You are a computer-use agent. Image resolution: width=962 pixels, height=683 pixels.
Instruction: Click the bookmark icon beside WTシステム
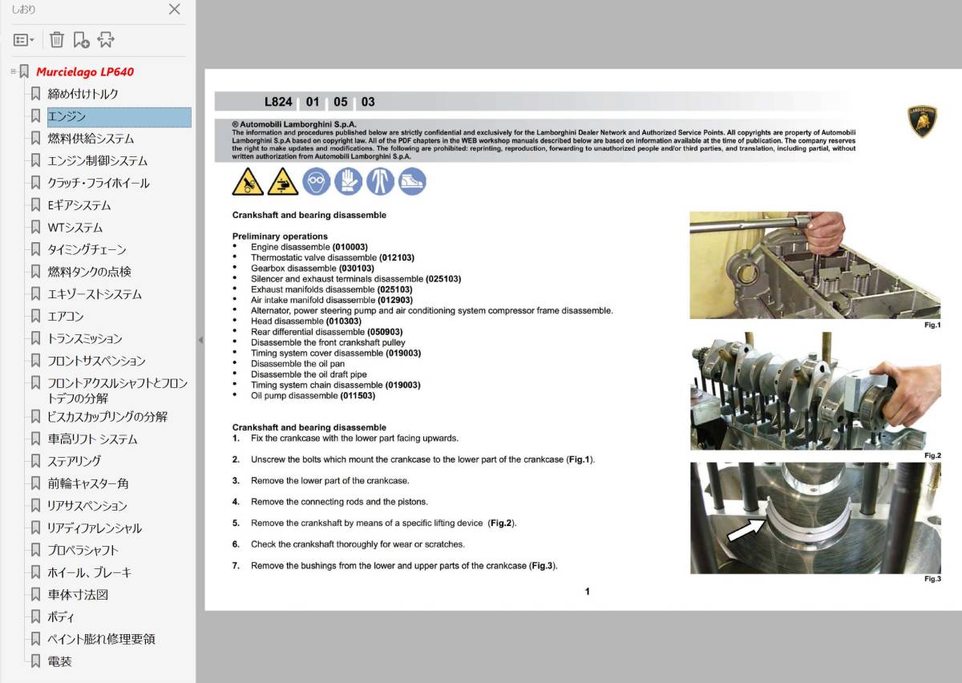pos(35,228)
